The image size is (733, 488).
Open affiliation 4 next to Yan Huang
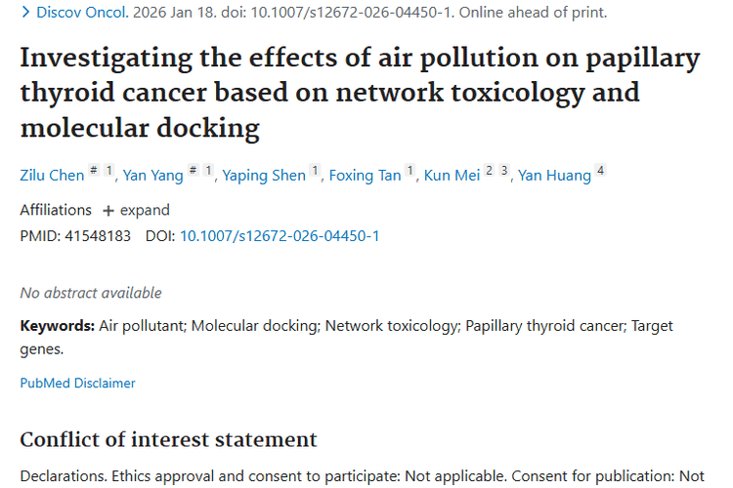600,171
